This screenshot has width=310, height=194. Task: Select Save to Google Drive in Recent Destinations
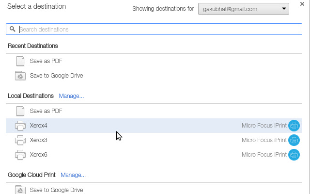click(x=56, y=76)
